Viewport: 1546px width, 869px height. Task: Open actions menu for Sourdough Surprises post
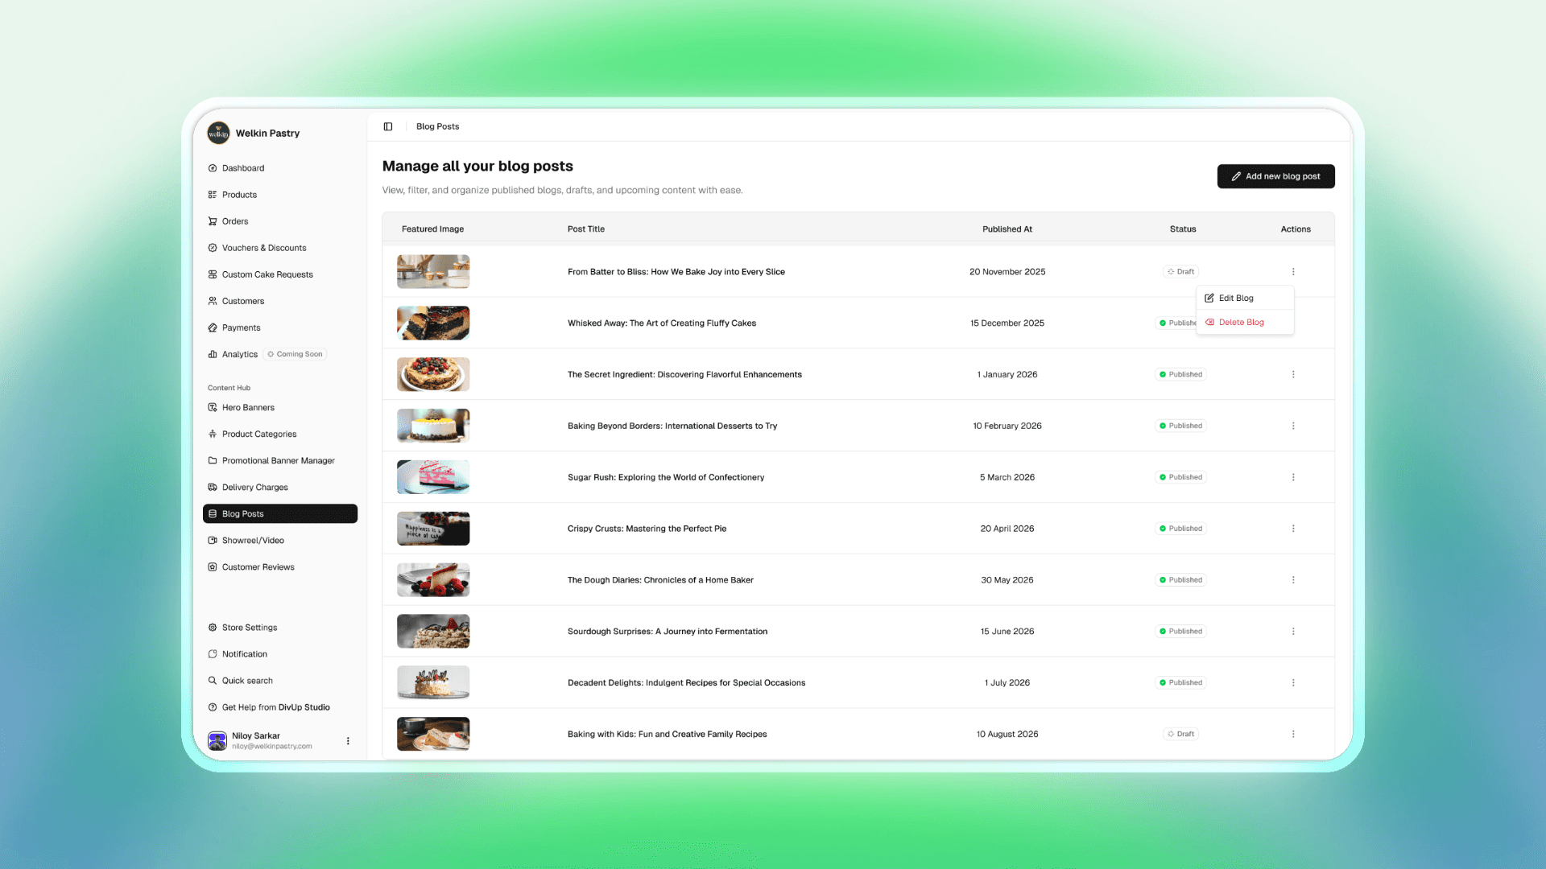(1293, 632)
